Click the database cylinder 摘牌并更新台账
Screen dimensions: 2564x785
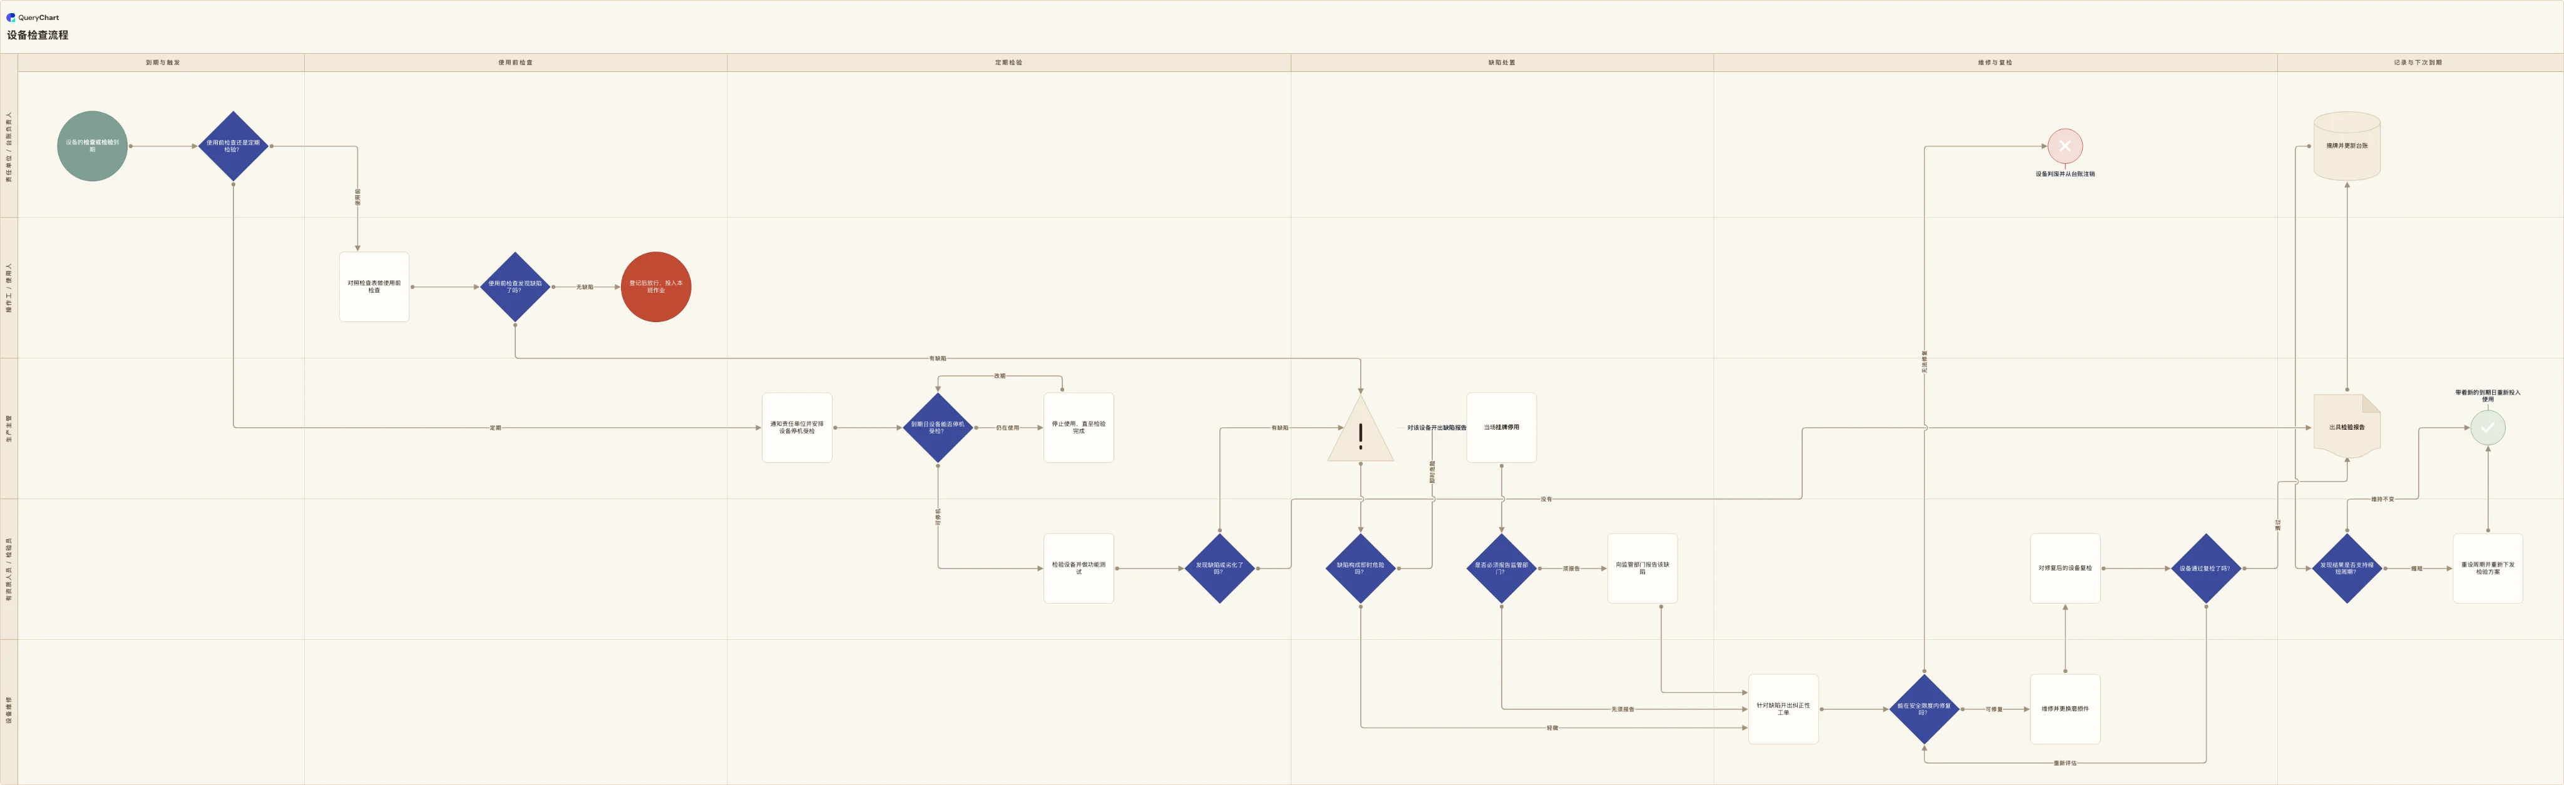coord(2347,146)
